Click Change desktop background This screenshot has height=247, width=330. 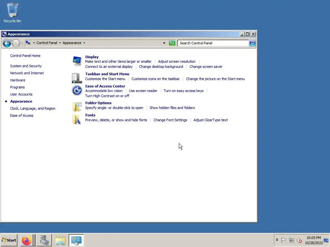pyautogui.click(x=161, y=67)
